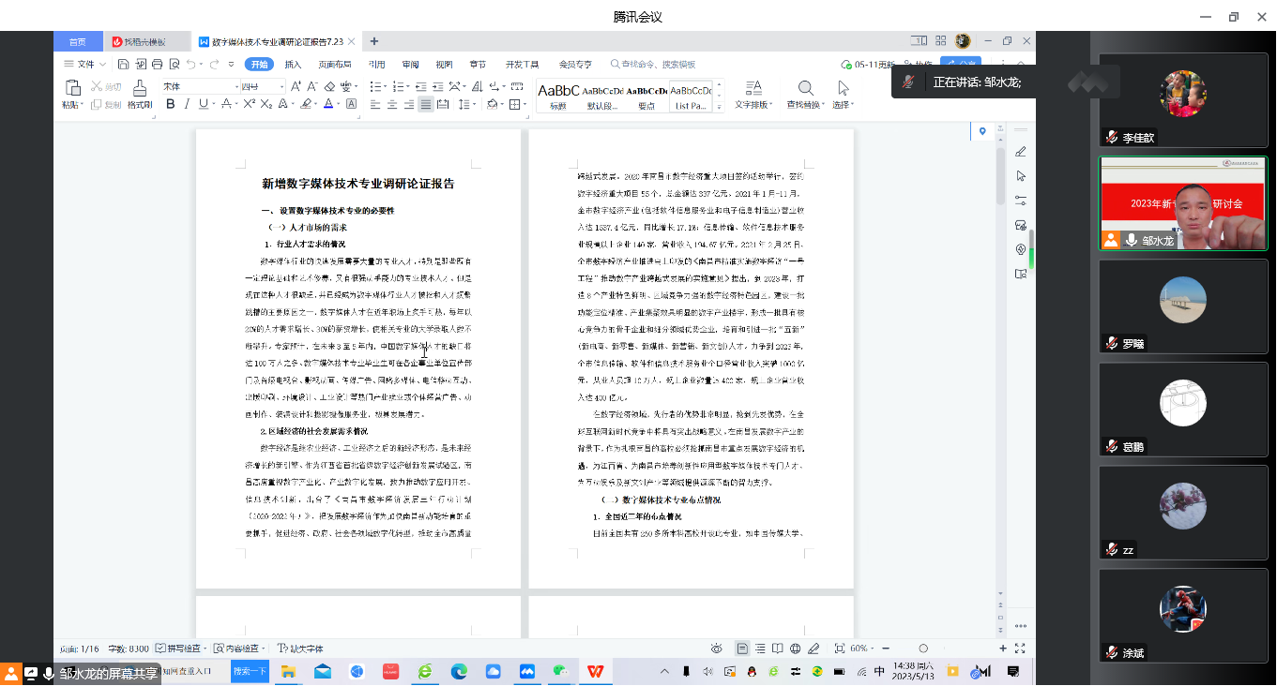Select the 标题 heading style
This screenshot has width=1277, height=686.
558,96
